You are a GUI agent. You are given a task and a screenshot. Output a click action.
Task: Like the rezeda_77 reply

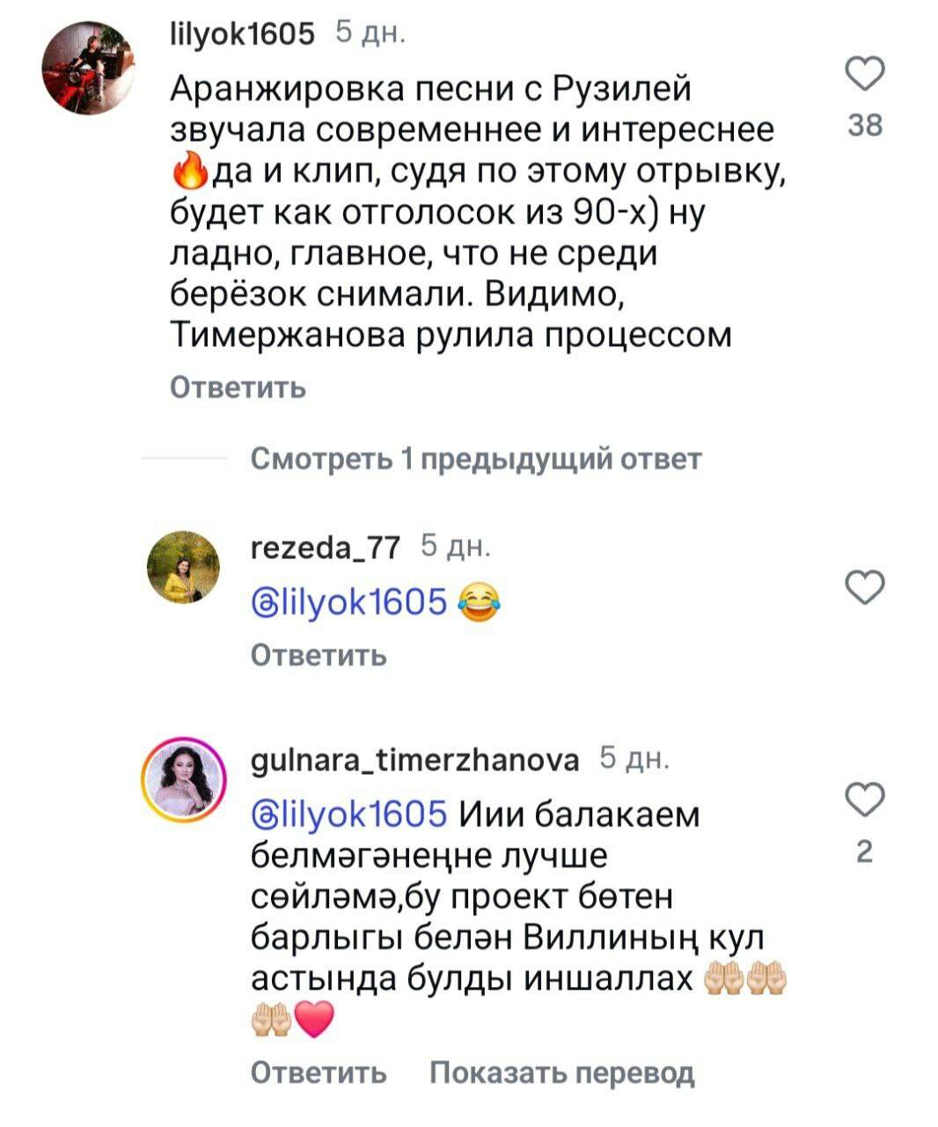click(865, 587)
